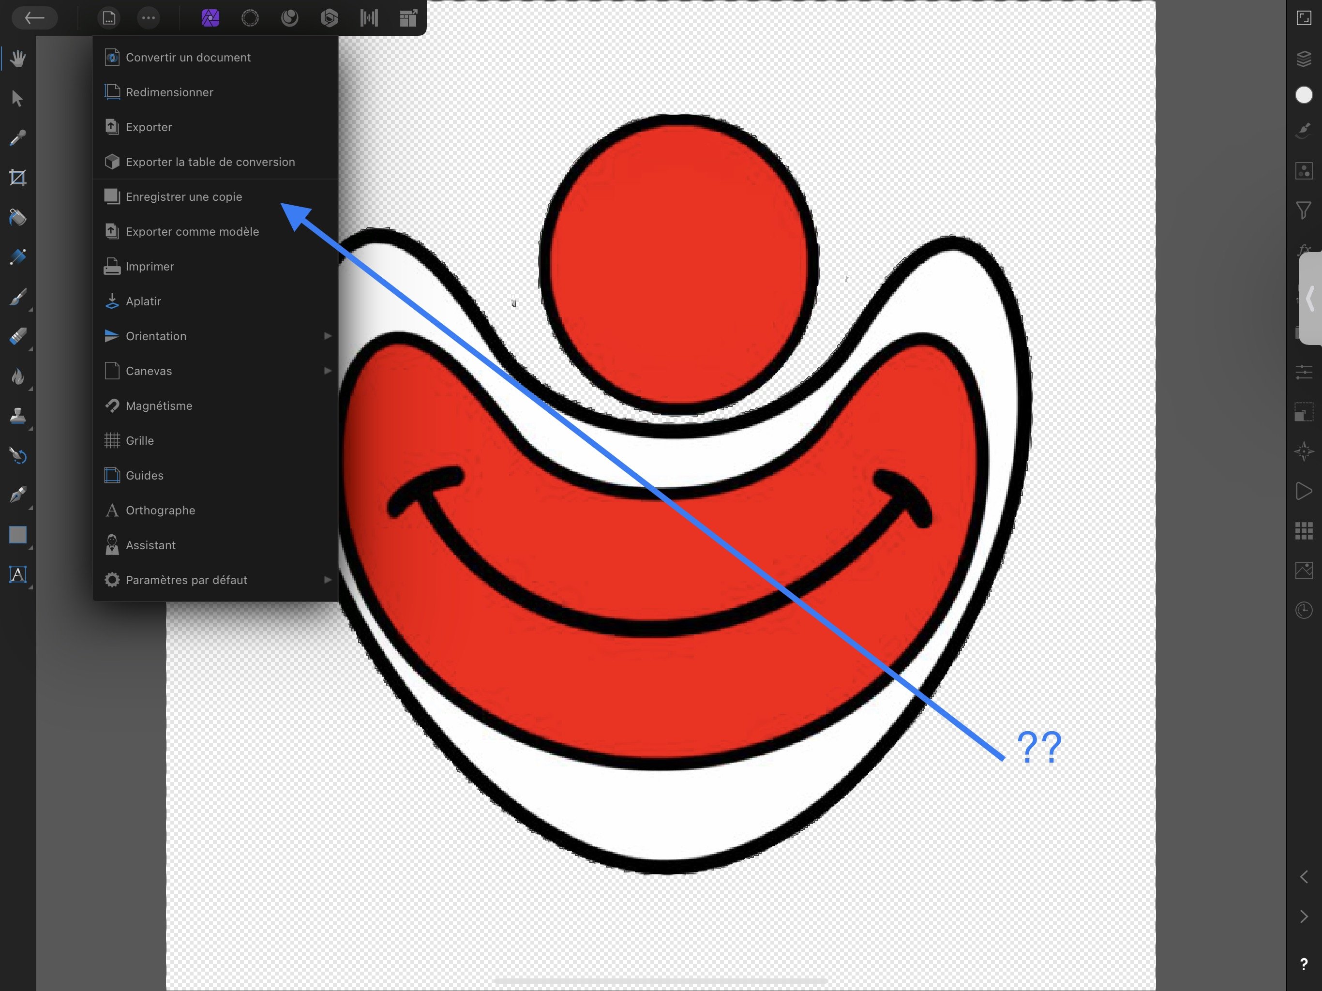Select the Flood Fill bucket tool
Image resolution: width=1322 pixels, height=991 pixels.
tap(18, 218)
